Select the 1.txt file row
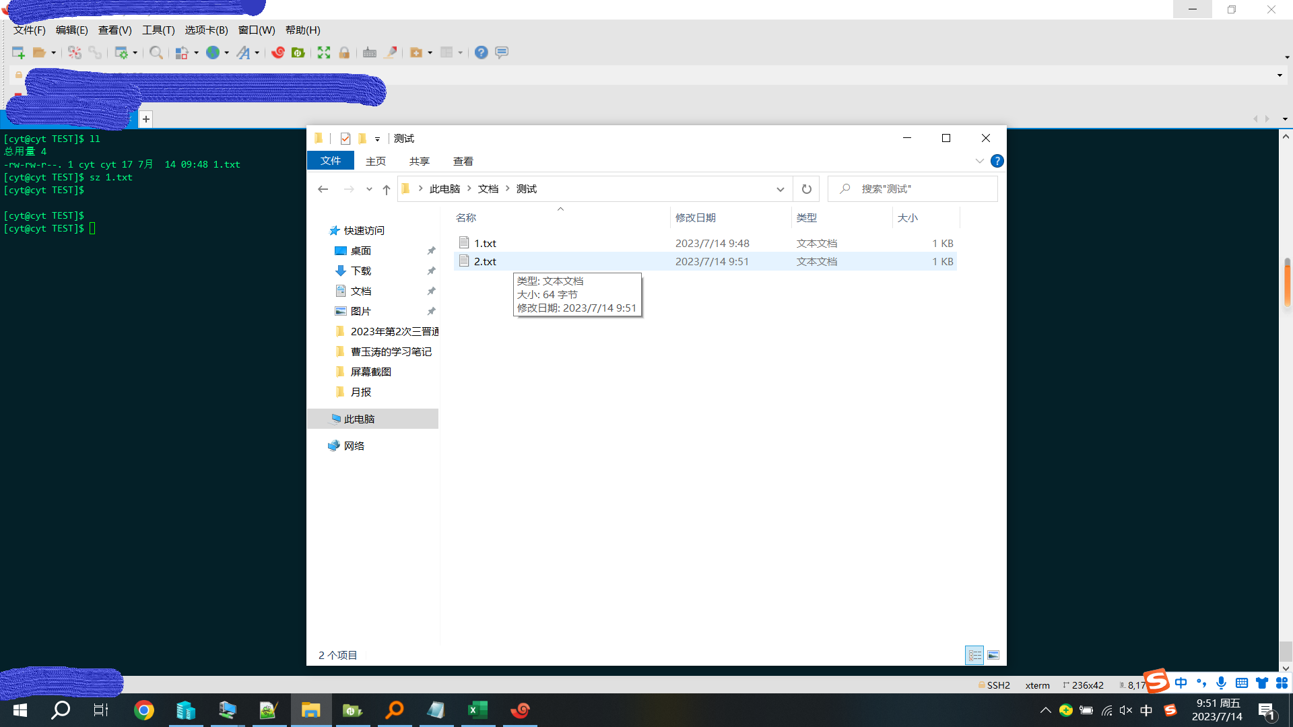 705,243
